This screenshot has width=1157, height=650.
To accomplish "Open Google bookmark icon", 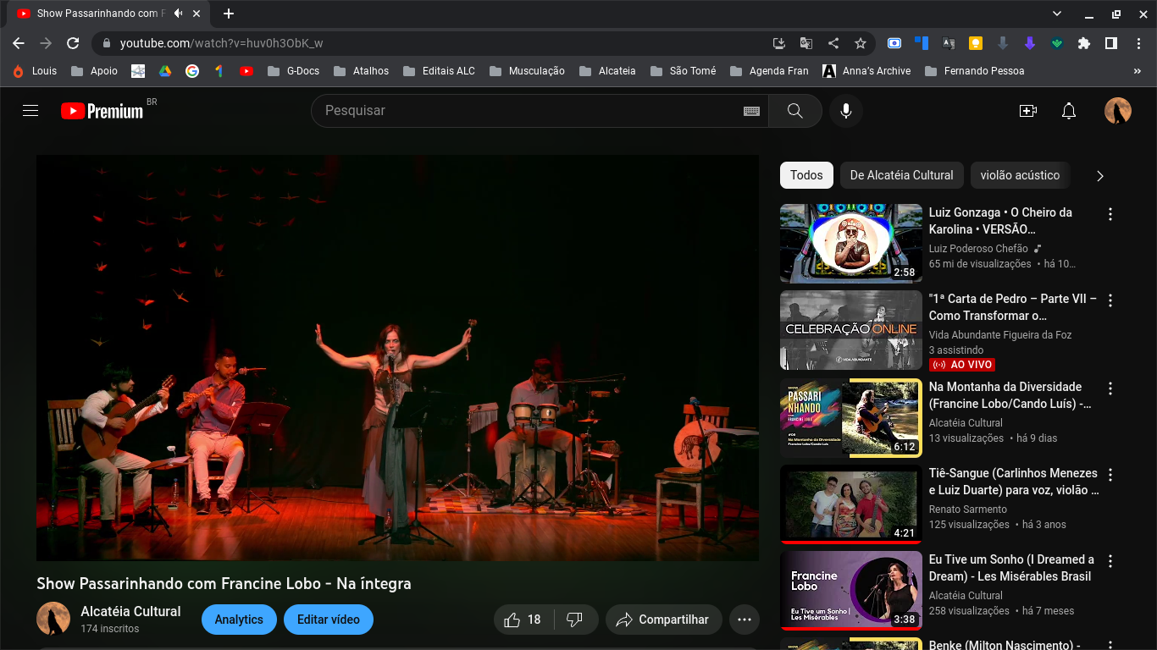I will [192, 71].
